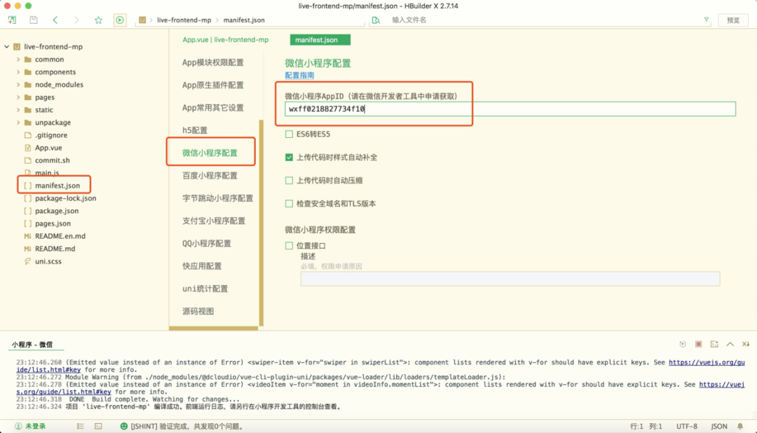Open 字节跳动小程序配置 section
The image size is (757, 433).
pos(218,198)
